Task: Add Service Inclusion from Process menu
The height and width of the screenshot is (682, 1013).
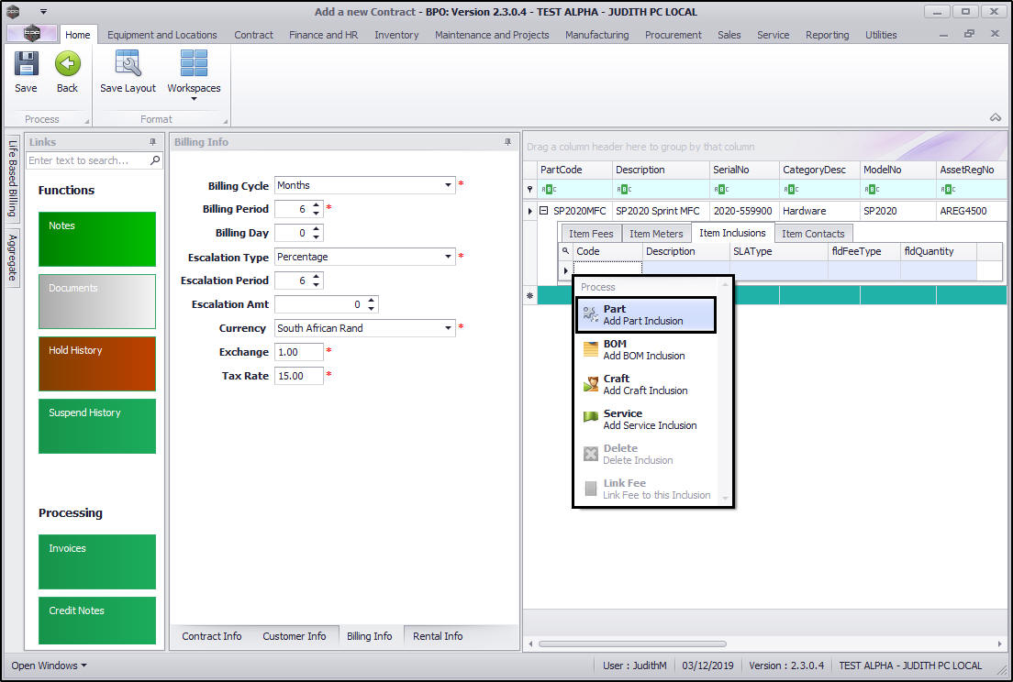Action: [x=646, y=420]
